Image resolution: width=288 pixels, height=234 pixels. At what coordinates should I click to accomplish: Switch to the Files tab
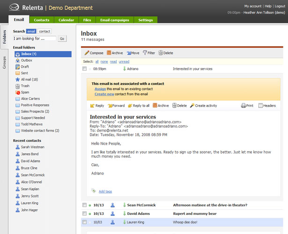pos(87,20)
